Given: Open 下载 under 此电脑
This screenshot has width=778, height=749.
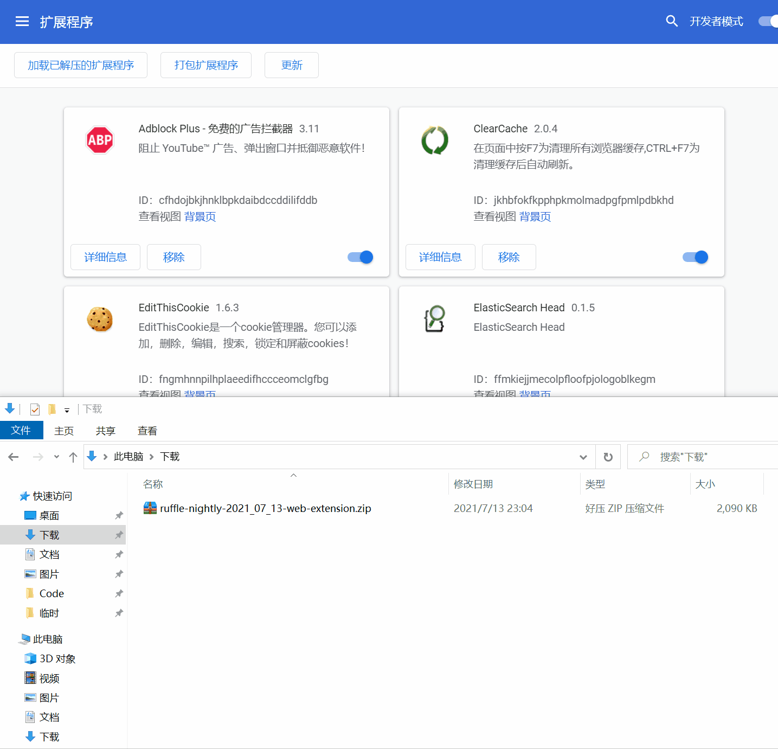Looking at the screenshot, I should pyautogui.click(x=49, y=737).
